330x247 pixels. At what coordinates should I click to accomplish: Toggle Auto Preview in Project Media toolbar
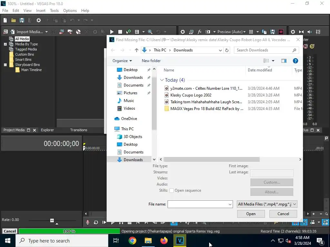click(x=128, y=32)
